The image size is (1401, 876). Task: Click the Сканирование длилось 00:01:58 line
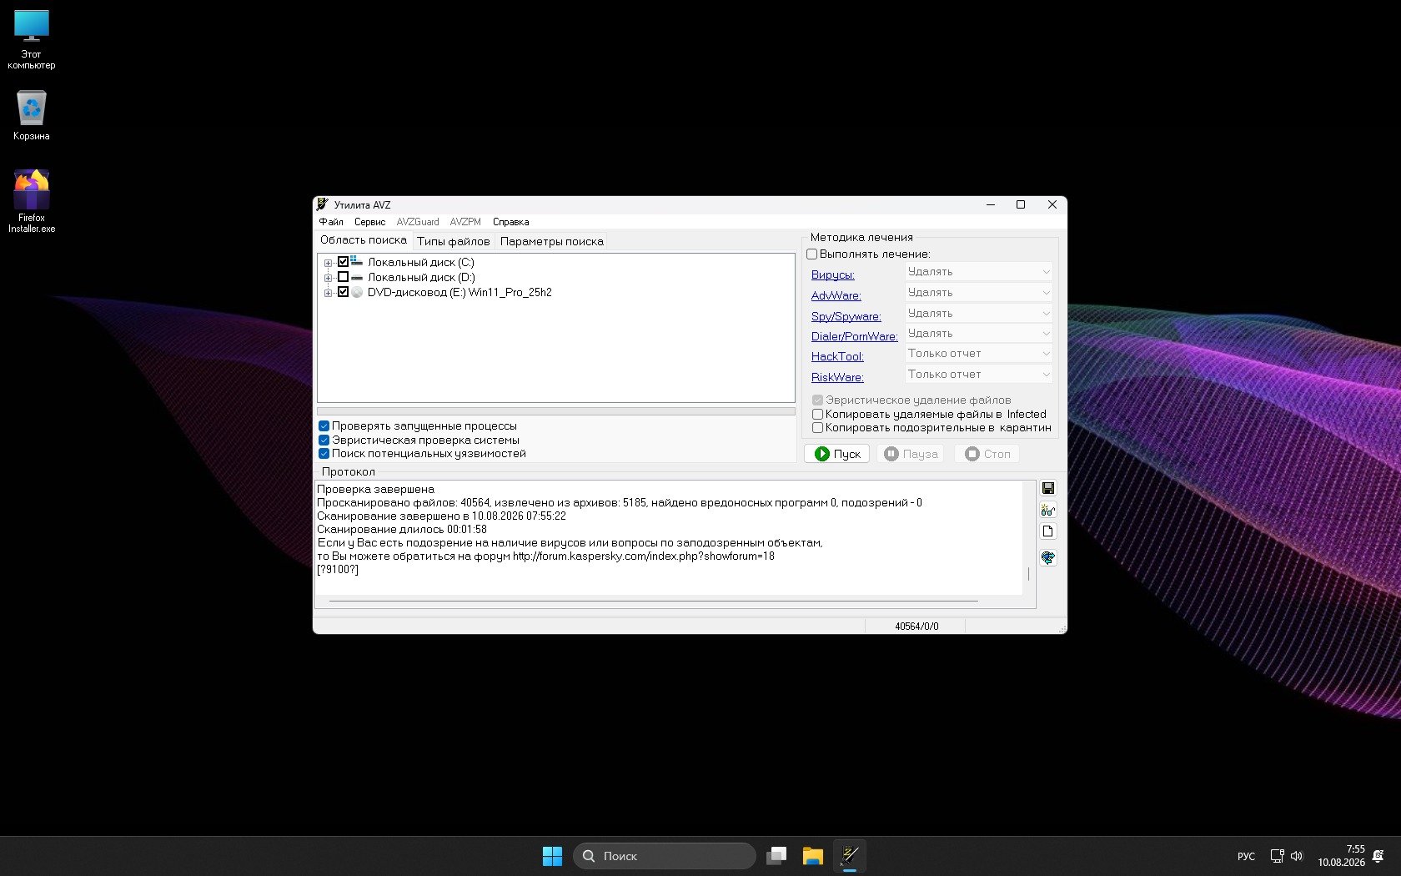click(x=402, y=530)
